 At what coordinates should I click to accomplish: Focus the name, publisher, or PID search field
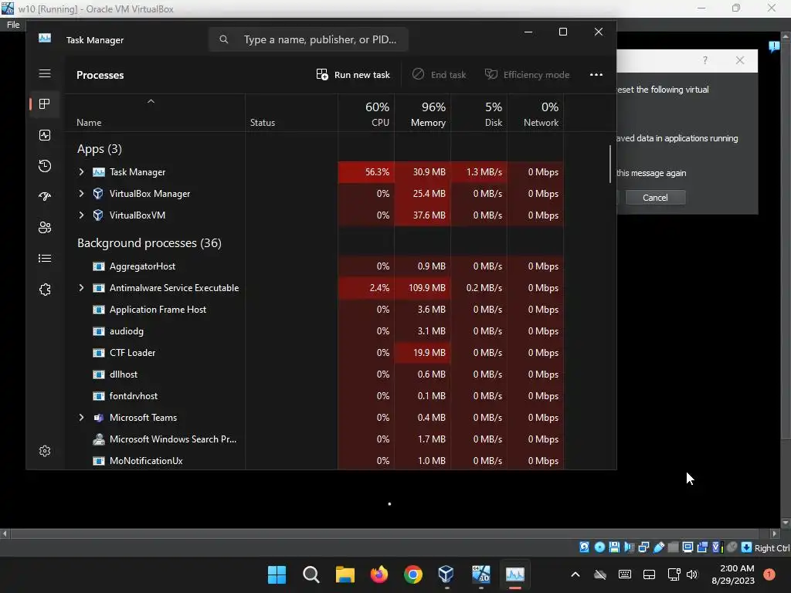(308, 39)
